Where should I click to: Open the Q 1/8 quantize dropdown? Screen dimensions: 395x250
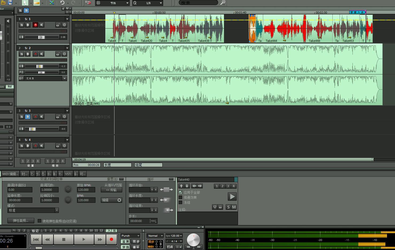pyautogui.click(x=148, y=3)
